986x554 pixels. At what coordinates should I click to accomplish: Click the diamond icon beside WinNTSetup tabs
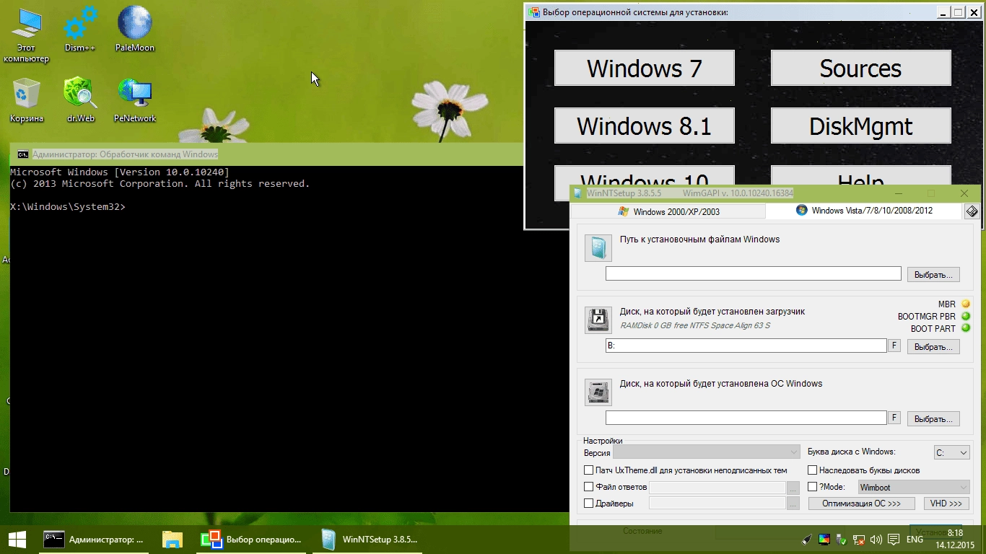tap(972, 211)
